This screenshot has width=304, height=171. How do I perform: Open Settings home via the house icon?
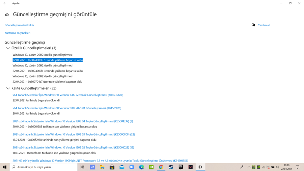tap(7, 15)
